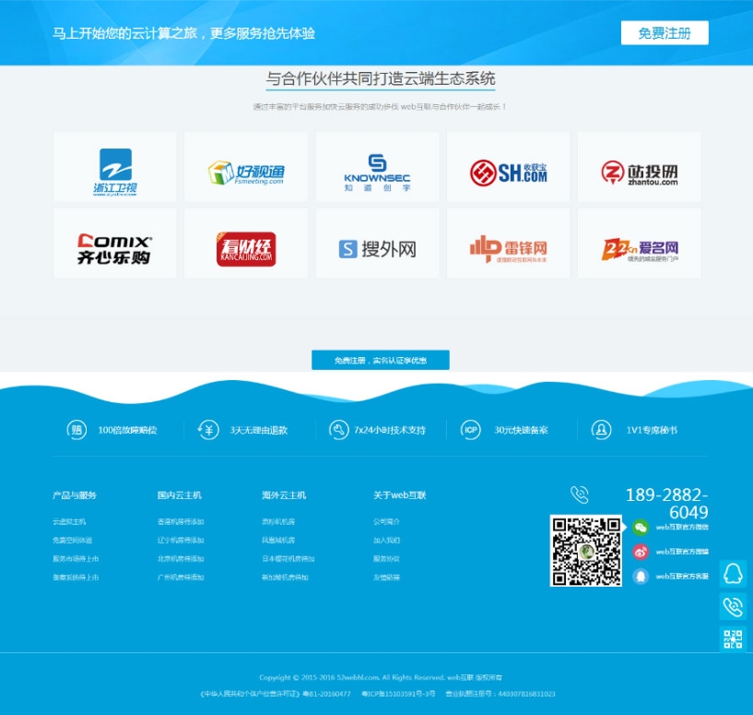
Task: Click floating QR code sidebar icon
Action: 733,639
